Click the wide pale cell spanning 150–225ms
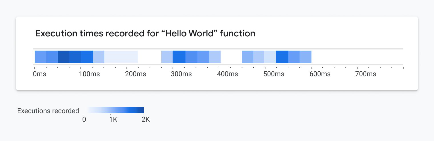This screenshot has height=141, width=434. pos(121,57)
